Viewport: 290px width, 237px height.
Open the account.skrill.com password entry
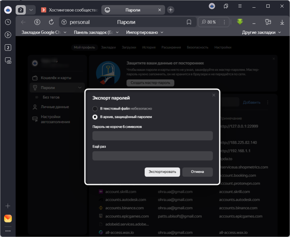[121, 192]
